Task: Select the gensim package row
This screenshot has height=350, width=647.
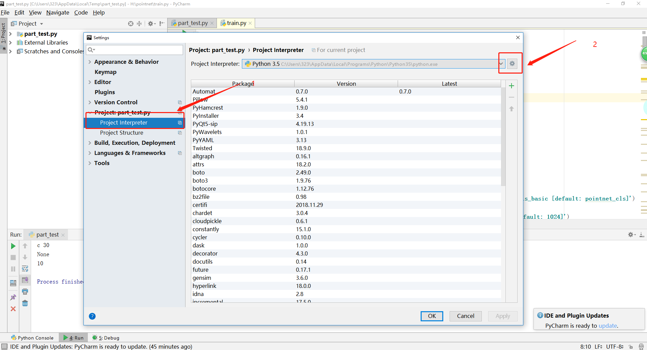Action: tap(346, 278)
